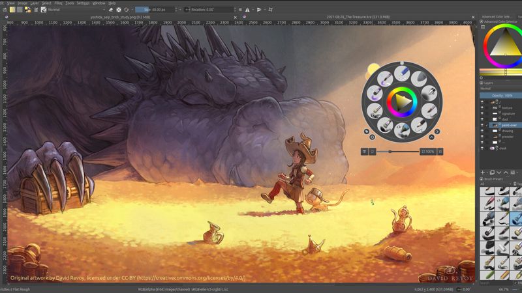
Task: Select the bristle brush preset at palette left
Action: (x=375, y=111)
